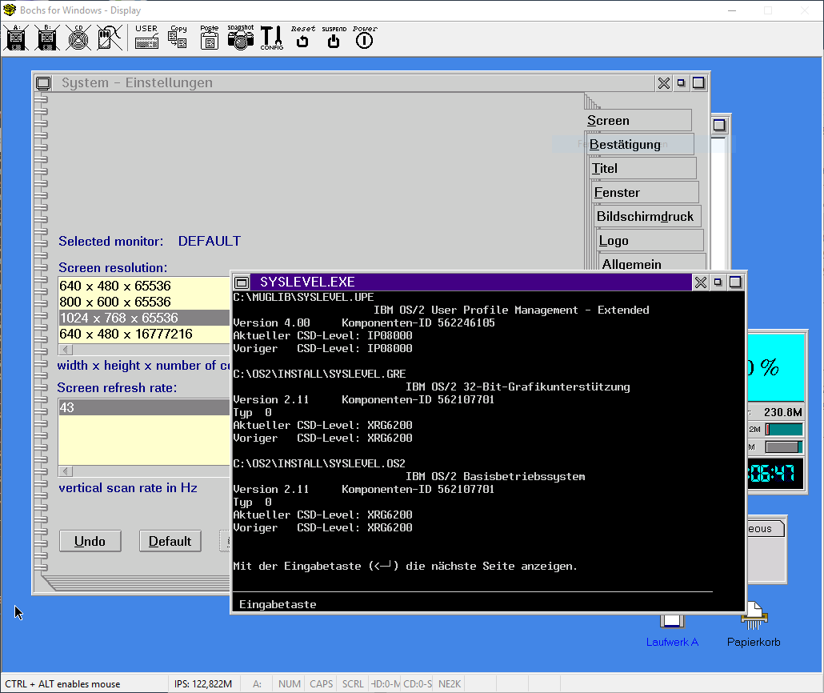Select refresh rate 43 in the list
Viewport: 824px width, 693px height.
pos(144,407)
